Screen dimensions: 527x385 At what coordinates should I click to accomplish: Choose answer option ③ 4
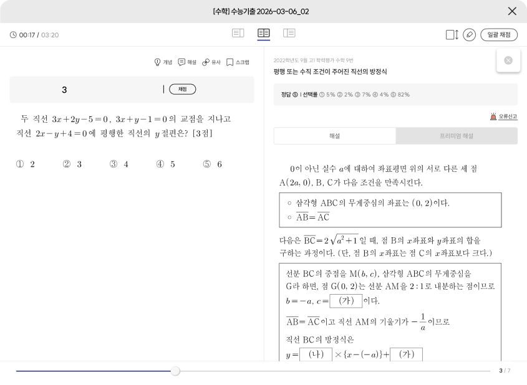118,164
